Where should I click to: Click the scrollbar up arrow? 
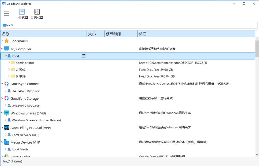pyautogui.click(x=257, y=39)
